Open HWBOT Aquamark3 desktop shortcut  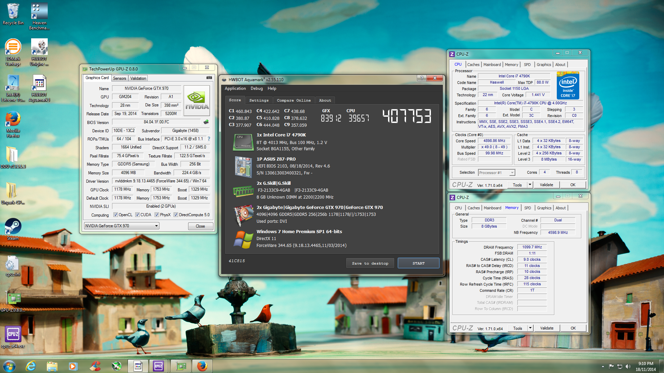(39, 88)
